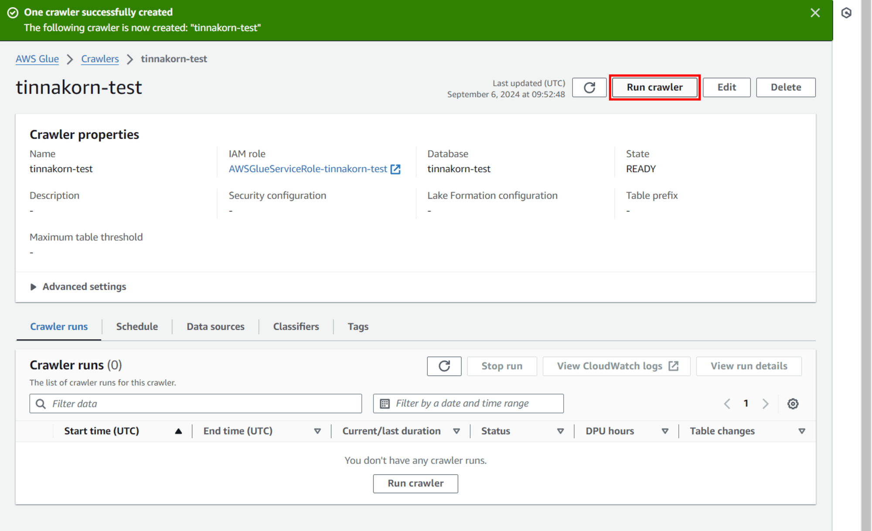Switch to the Crawler runs tab
The height and width of the screenshot is (531, 872).
[x=59, y=327]
